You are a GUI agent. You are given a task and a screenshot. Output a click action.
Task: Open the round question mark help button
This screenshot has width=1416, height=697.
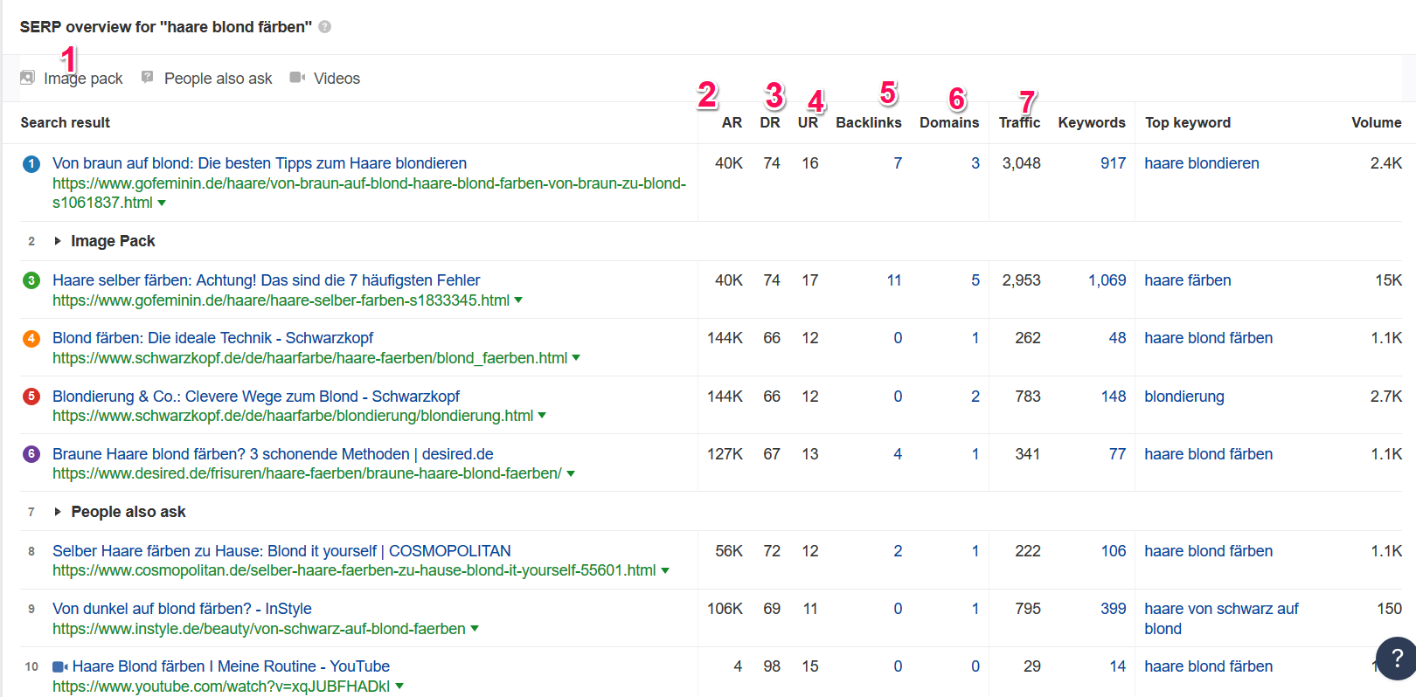[1397, 658]
